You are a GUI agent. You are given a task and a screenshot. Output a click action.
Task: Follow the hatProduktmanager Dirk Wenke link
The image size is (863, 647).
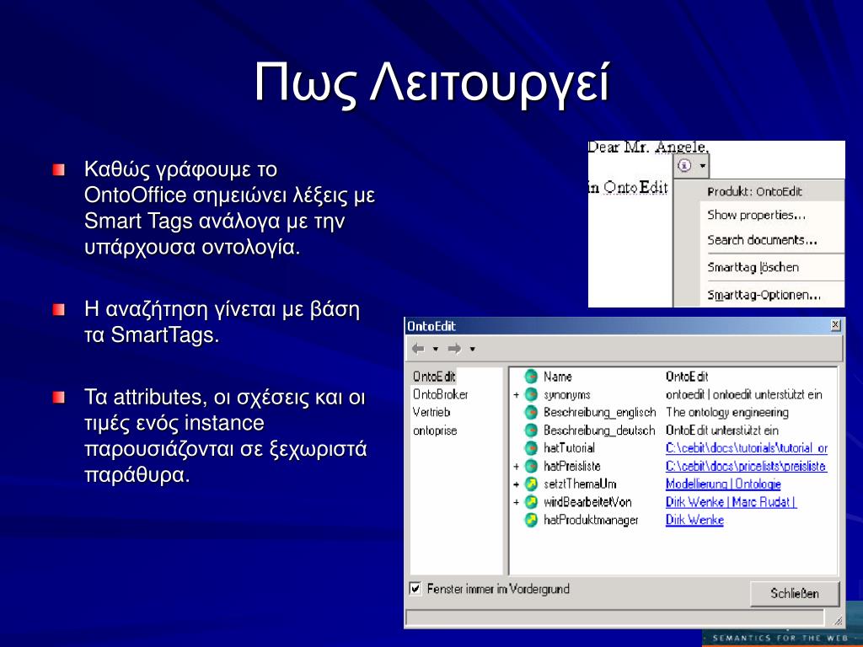point(694,520)
